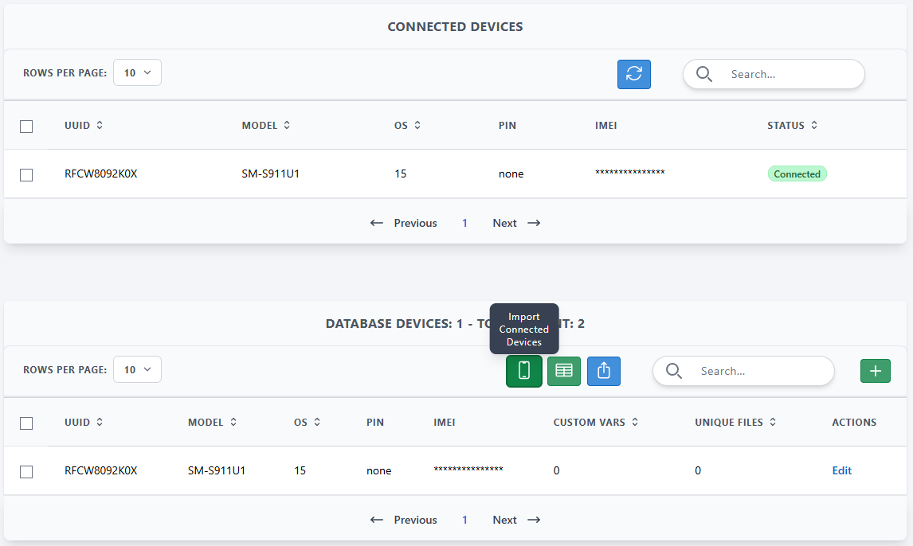Click the magnifier icon in Database Devices search
This screenshot has height=546, width=913.
(x=674, y=371)
